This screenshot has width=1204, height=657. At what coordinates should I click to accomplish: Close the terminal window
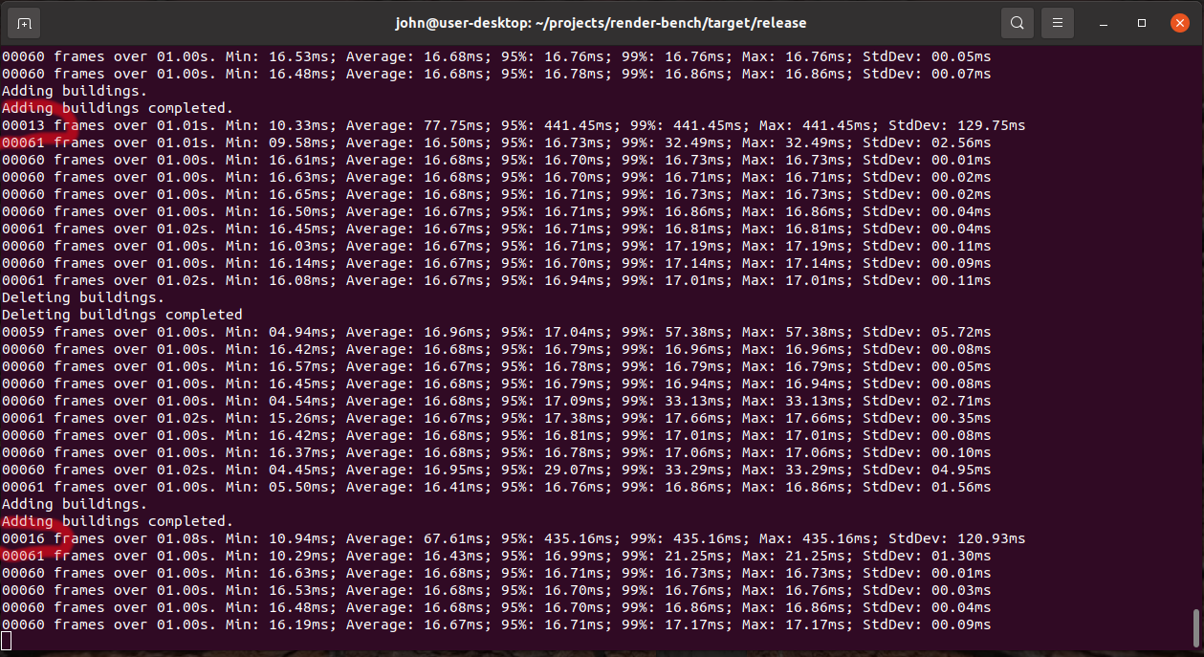pos(1180,22)
